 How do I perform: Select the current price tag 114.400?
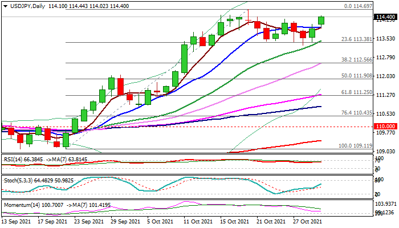click(x=386, y=17)
